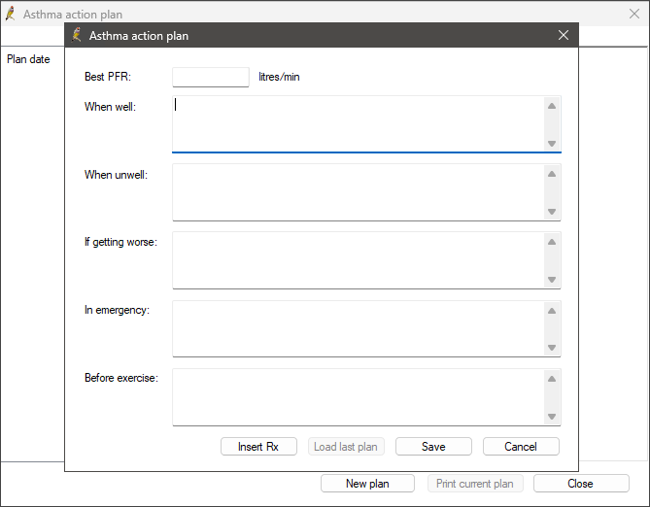
Task: Close the background Asthma action plan window
Action: (x=634, y=14)
